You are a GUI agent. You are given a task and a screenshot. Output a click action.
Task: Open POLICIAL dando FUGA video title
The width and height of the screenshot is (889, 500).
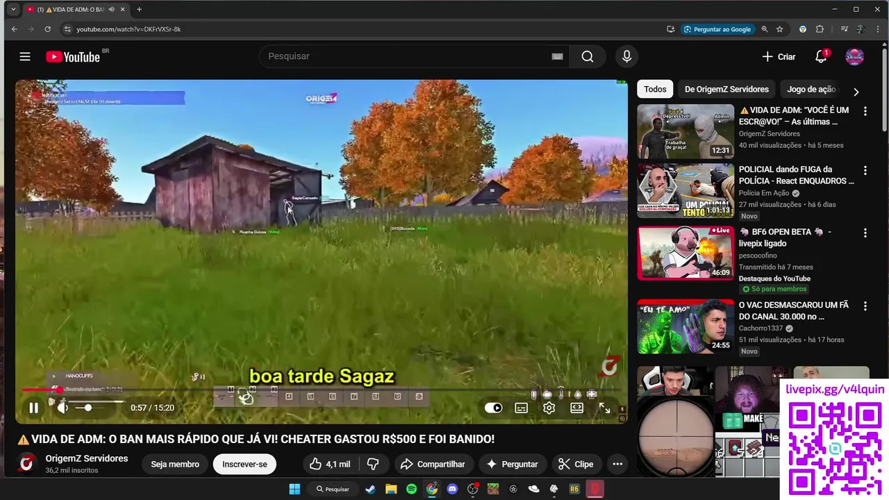796,175
